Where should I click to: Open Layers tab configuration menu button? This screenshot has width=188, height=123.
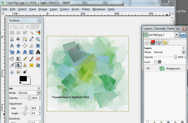(183, 48)
